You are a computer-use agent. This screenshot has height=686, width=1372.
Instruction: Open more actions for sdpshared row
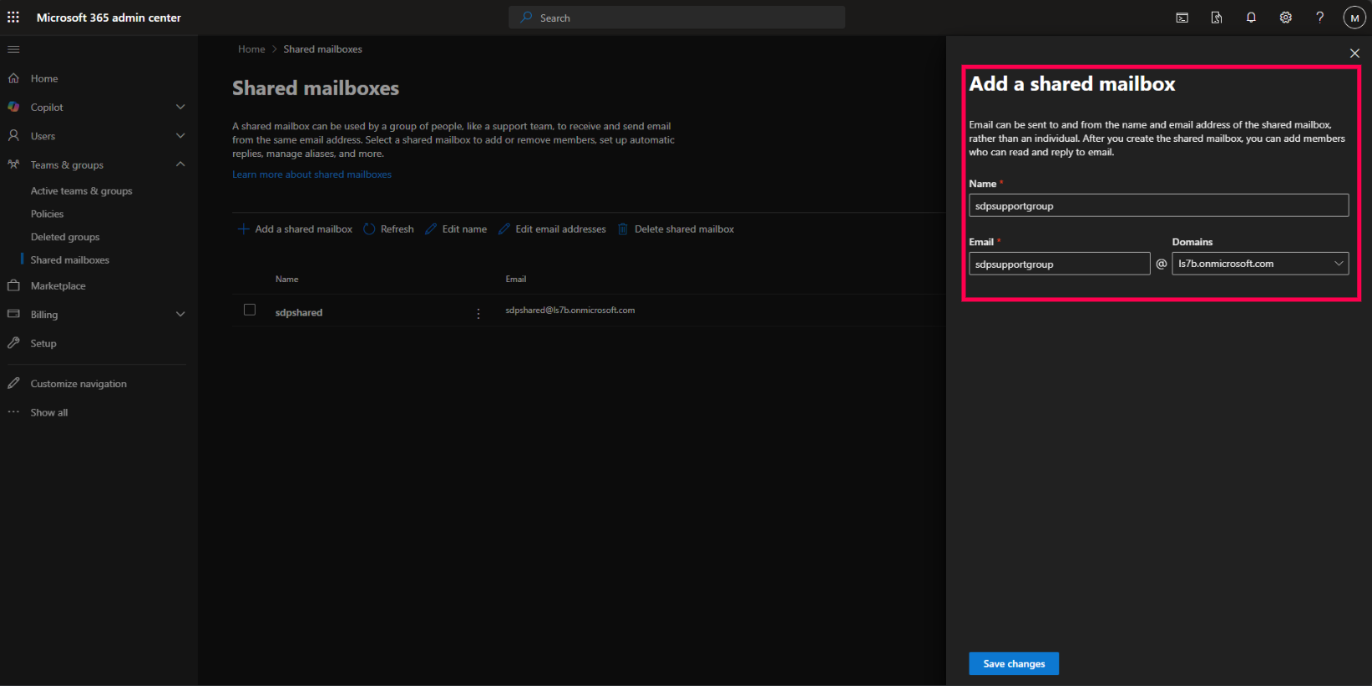click(478, 314)
